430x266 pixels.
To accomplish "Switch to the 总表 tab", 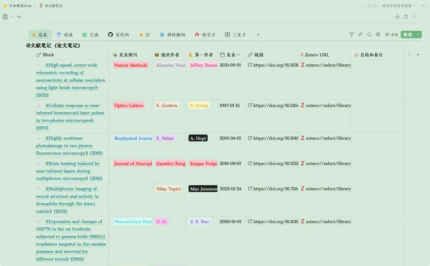I will [x=40, y=35].
